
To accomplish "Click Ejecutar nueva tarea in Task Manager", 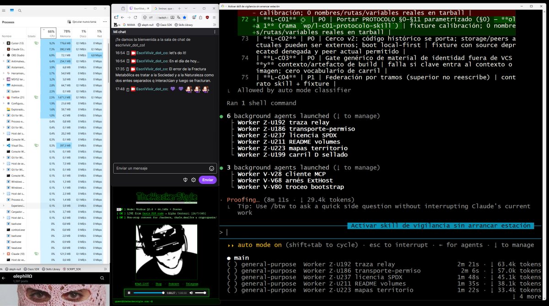I will tap(81, 21).
